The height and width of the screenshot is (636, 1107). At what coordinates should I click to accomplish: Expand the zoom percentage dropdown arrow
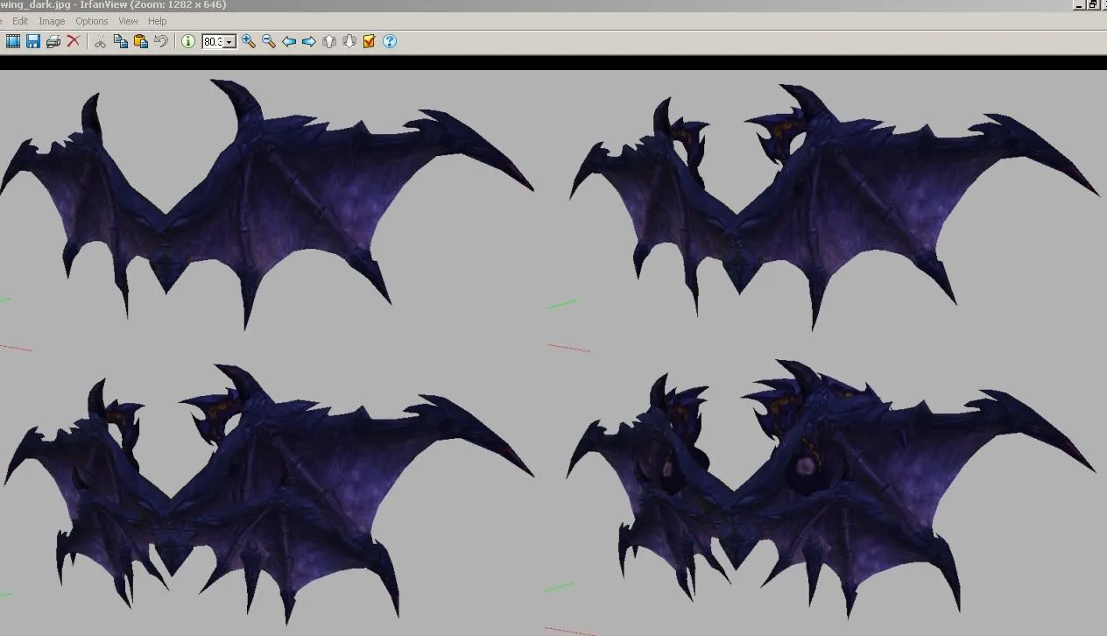[230, 42]
